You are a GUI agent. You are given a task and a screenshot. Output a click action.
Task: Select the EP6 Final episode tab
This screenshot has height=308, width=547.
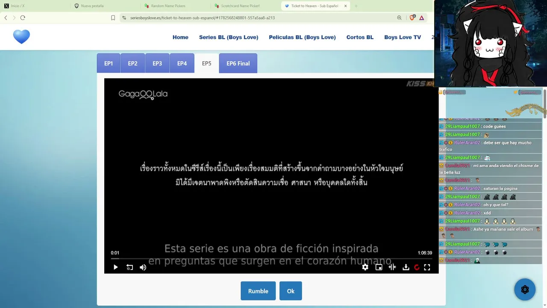pos(238,63)
